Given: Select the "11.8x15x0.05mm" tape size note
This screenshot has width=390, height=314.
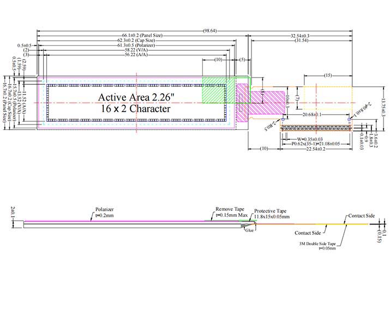Looking at the screenshot, I should [272, 217].
